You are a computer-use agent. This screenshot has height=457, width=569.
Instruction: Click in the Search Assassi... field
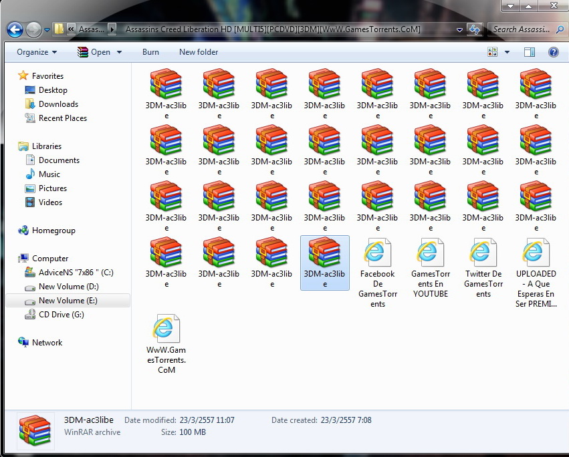521,29
